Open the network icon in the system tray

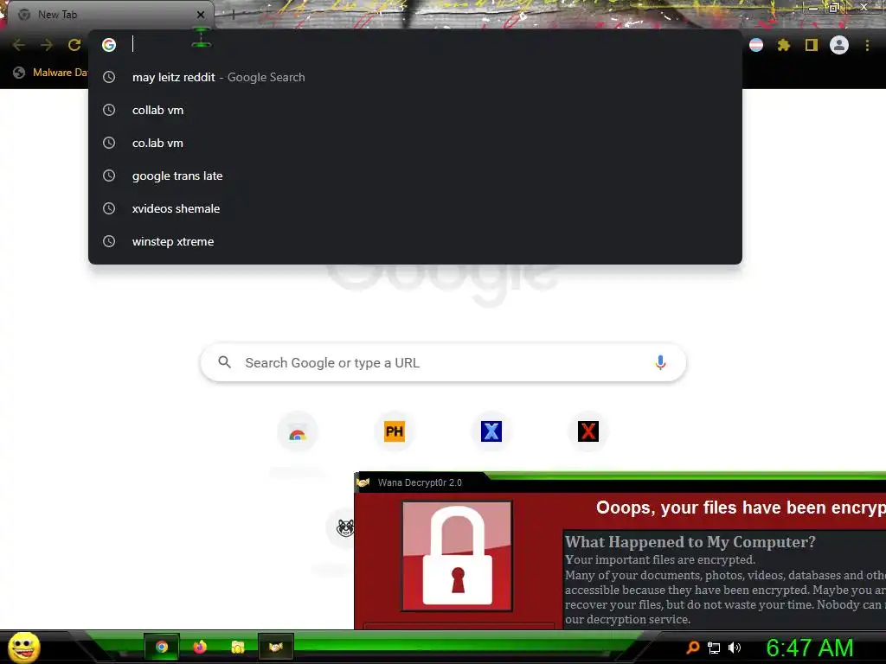pos(714,648)
